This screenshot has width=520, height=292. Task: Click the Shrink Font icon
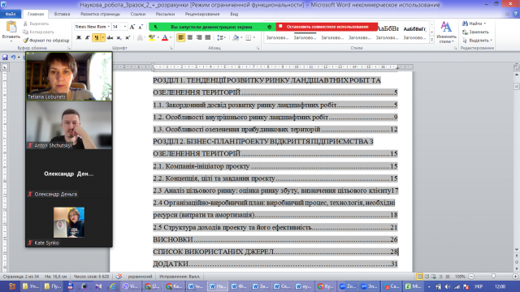coord(141,27)
